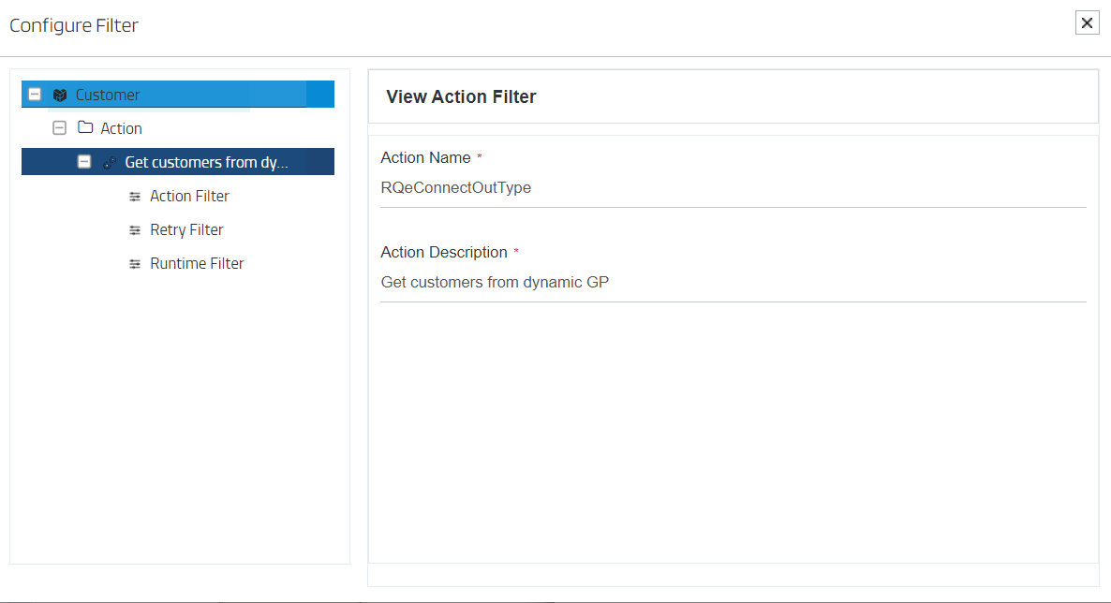Click the folder icon beside Action
Image resolution: width=1111 pixels, height=603 pixels.
[x=87, y=127]
